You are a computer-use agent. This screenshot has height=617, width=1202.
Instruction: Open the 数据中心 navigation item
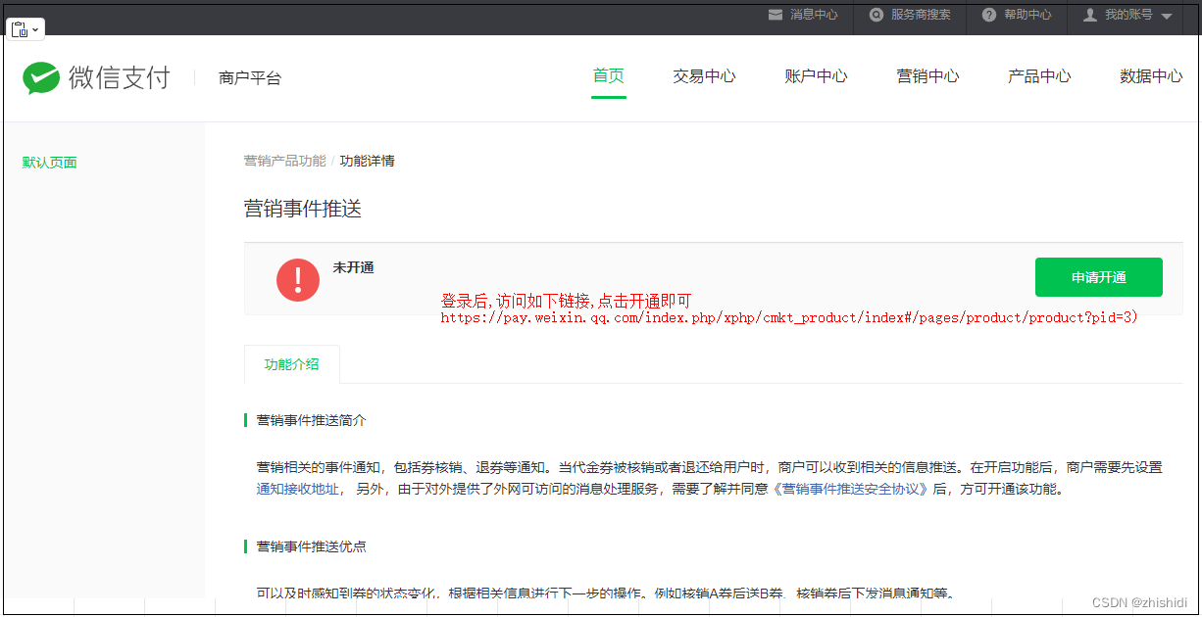(1151, 76)
